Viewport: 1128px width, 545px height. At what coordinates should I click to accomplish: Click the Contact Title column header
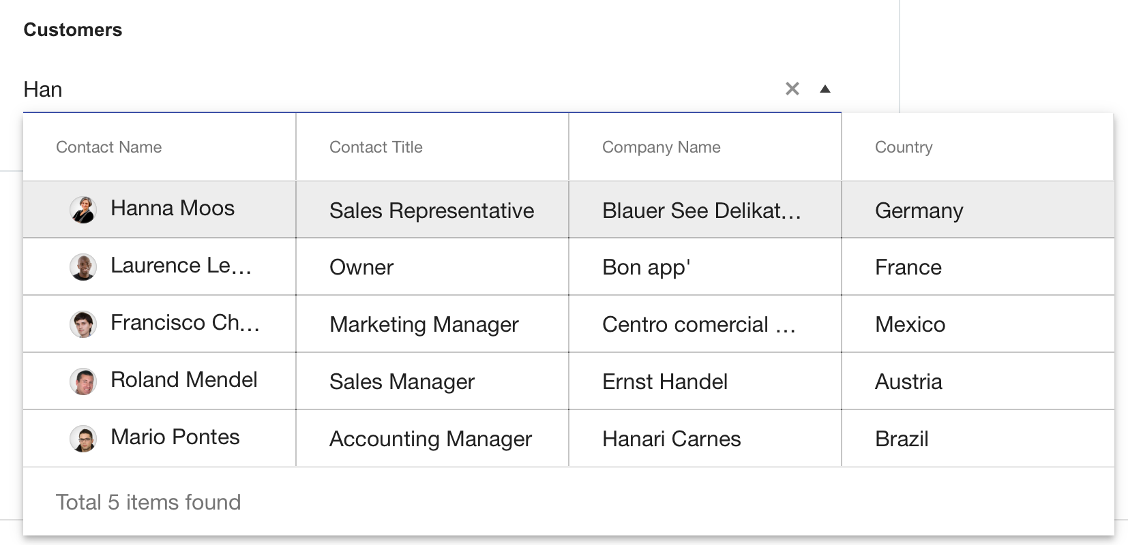click(x=376, y=147)
